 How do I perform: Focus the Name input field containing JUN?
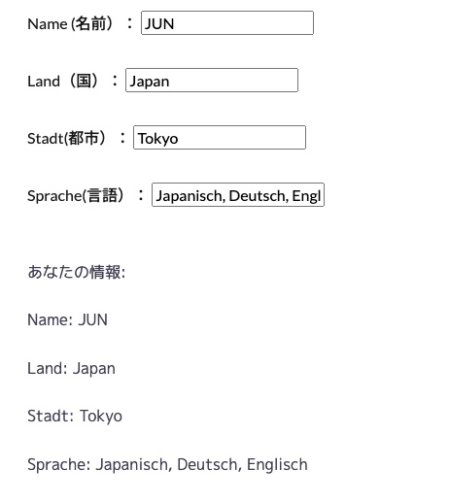point(227,23)
